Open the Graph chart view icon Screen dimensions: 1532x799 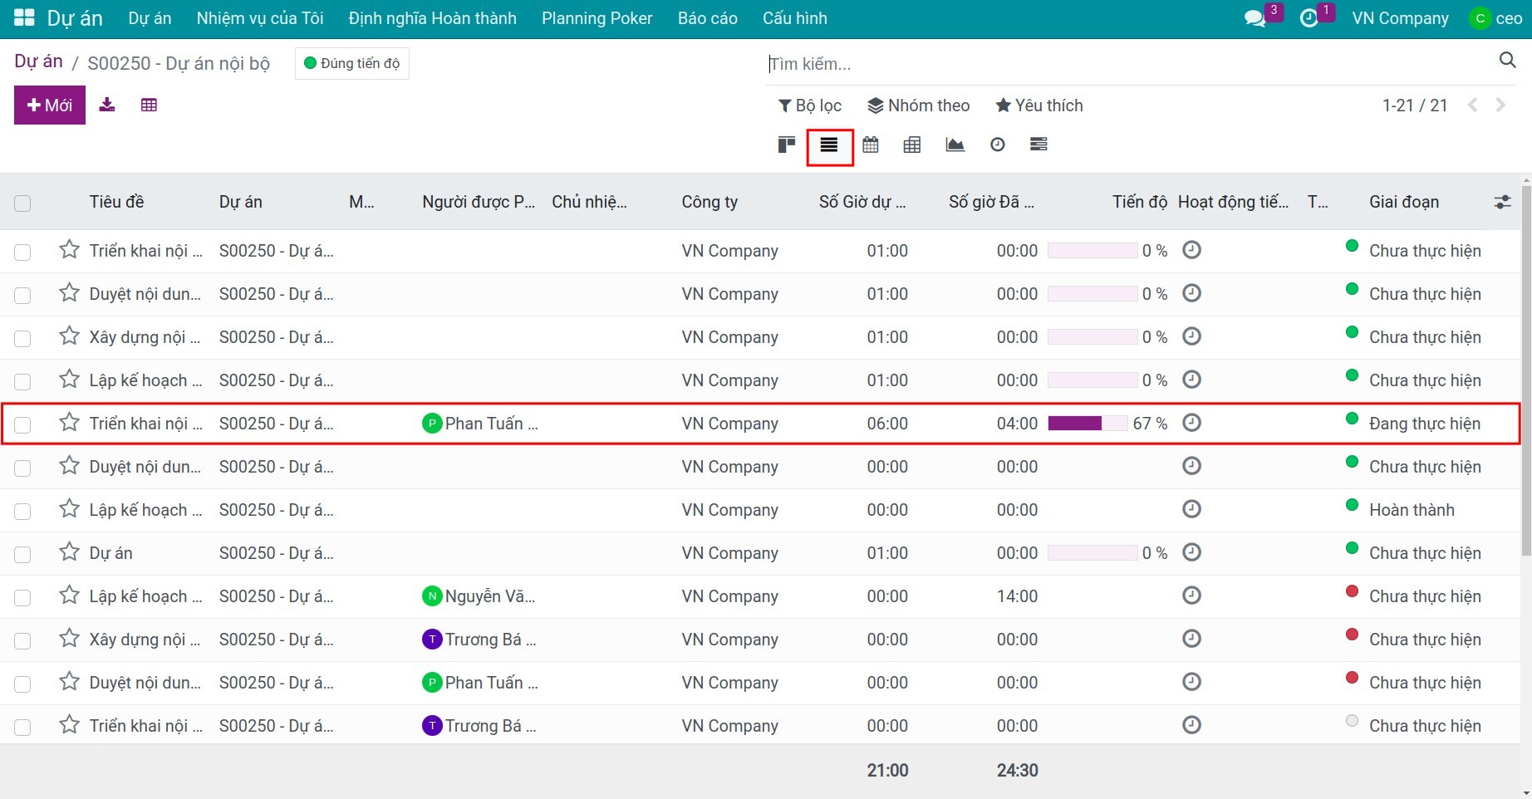955,145
